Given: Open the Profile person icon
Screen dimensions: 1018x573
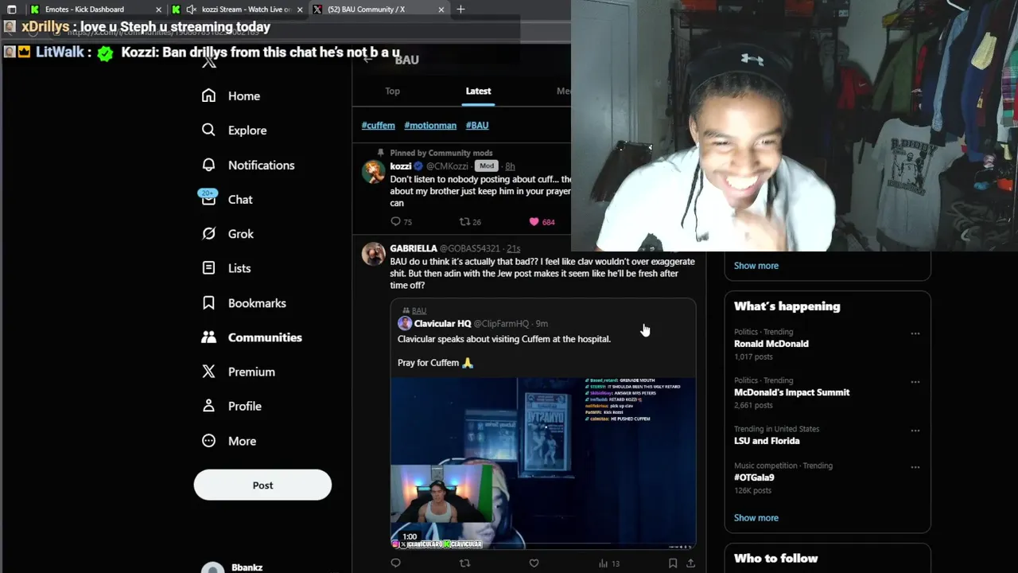Looking at the screenshot, I should 208,406.
